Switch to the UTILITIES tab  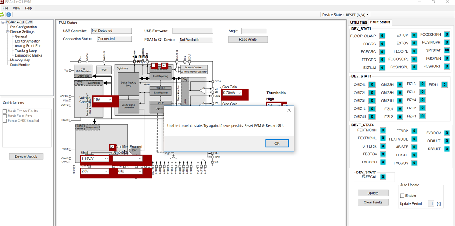coord(358,23)
